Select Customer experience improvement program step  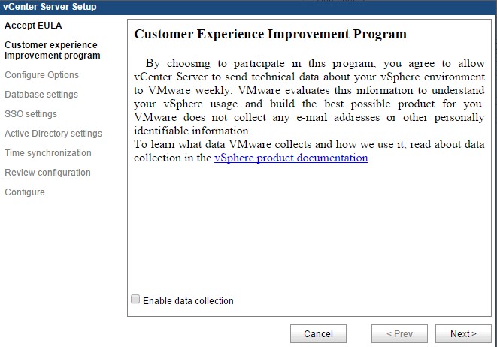tap(52, 50)
